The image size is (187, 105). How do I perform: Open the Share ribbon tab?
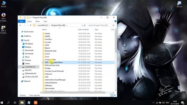[37, 21]
